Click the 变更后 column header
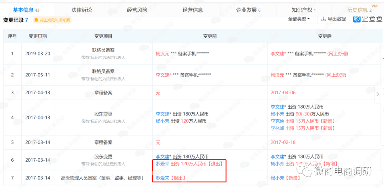 pos(325,36)
